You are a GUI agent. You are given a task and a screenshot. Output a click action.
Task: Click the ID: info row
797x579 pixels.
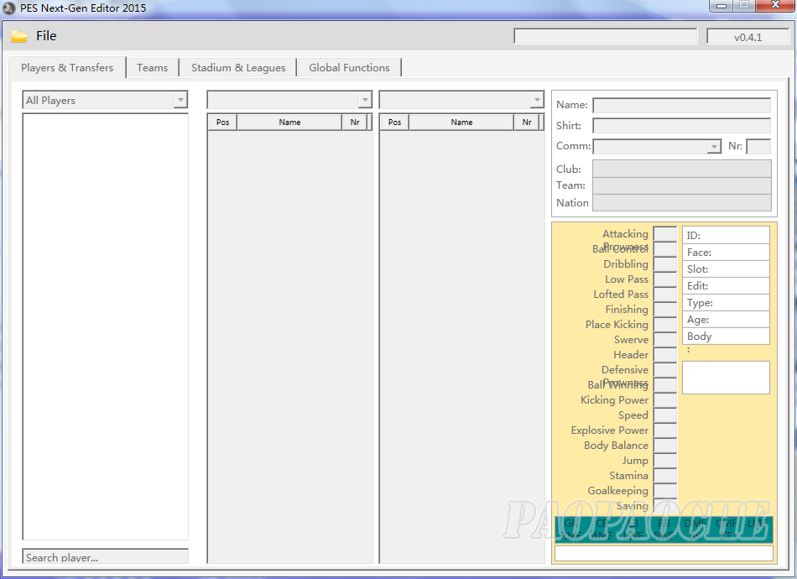click(x=726, y=235)
